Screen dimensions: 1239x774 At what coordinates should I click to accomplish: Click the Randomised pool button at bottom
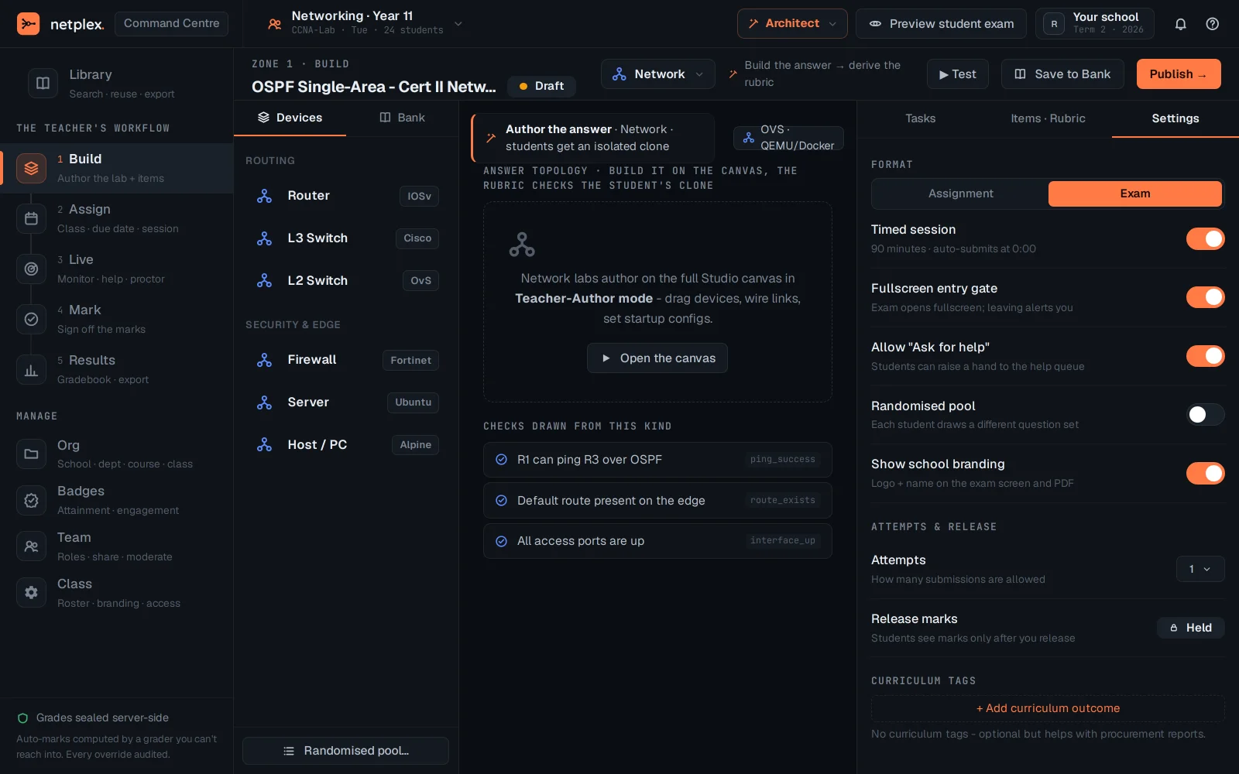pyautogui.click(x=345, y=751)
